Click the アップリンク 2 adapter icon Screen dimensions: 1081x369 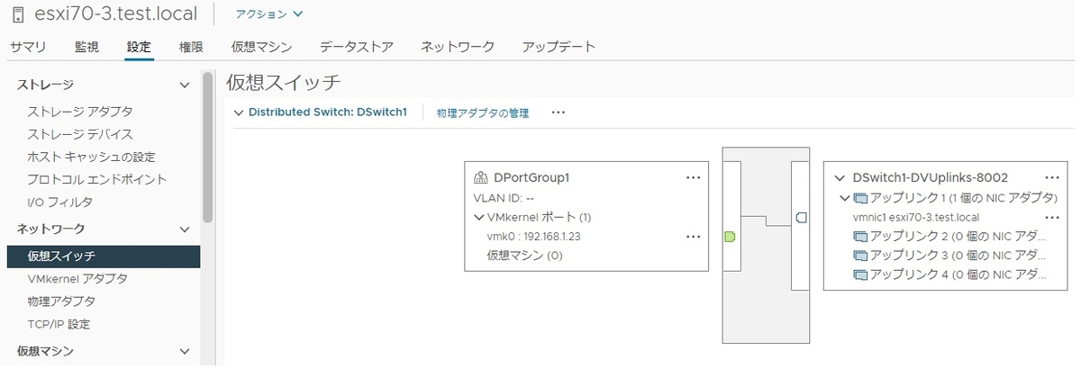(859, 237)
